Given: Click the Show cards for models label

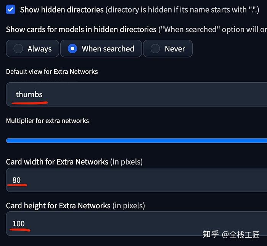Looking at the screenshot, I should [x=81, y=29].
